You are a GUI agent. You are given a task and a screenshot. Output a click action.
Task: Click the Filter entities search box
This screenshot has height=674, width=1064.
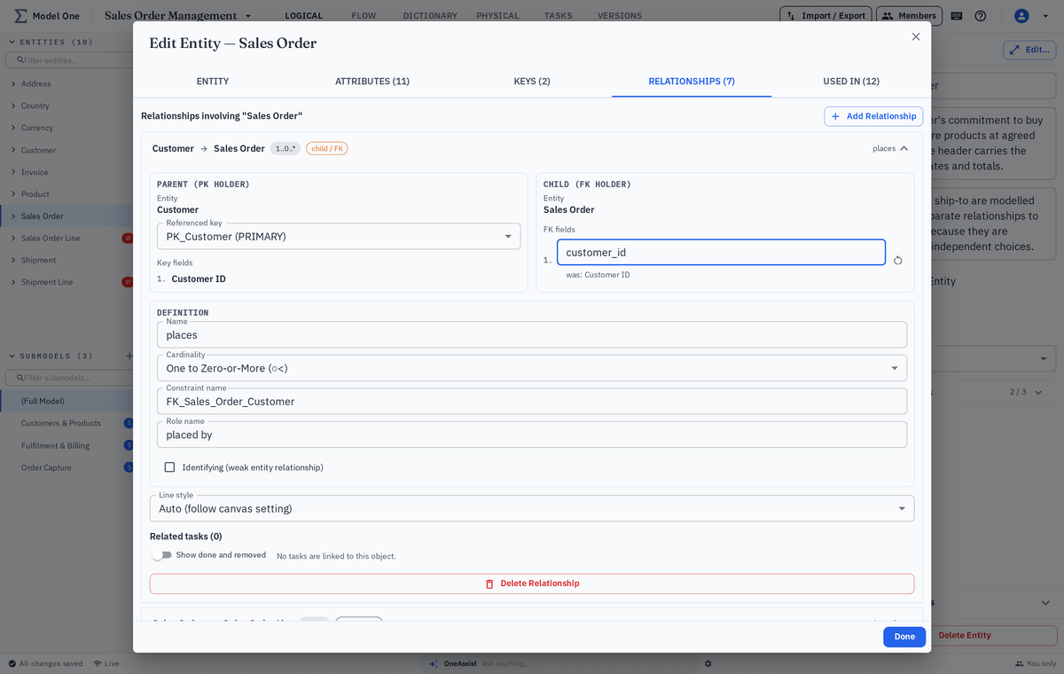click(x=67, y=60)
